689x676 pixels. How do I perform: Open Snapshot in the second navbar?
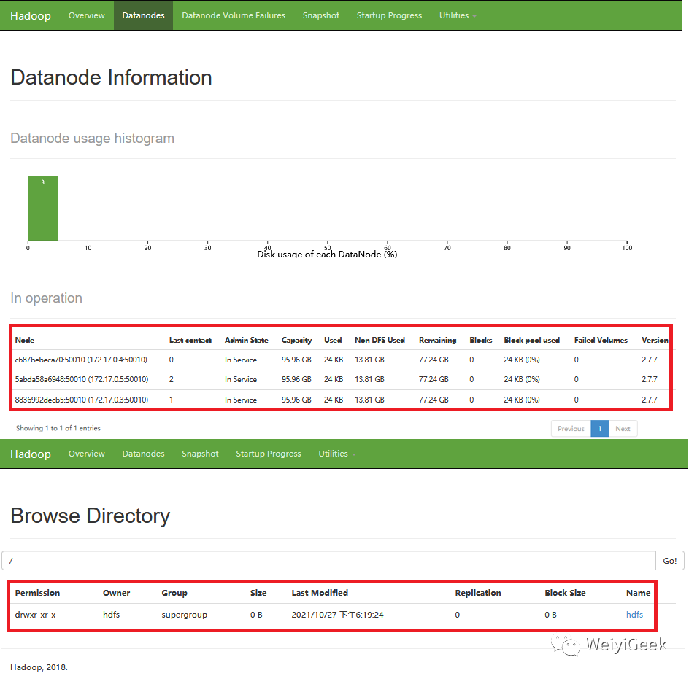point(200,454)
